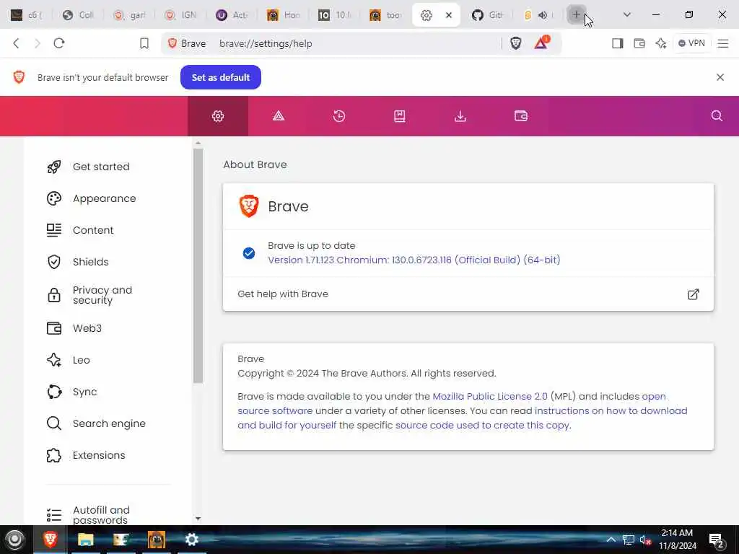Bookmark this page with the bookmark icon
The height and width of the screenshot is (554, 739).
144,43
